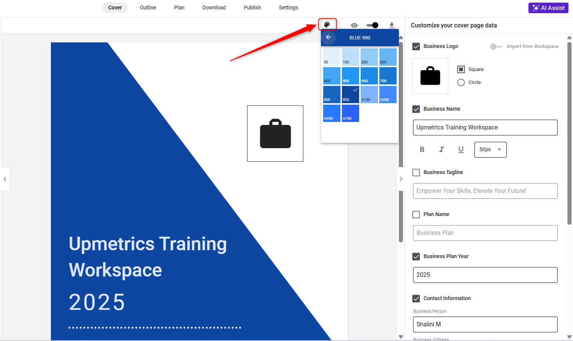
Task: Apply the Blue 700 swatch
Action: coord(388,75)
